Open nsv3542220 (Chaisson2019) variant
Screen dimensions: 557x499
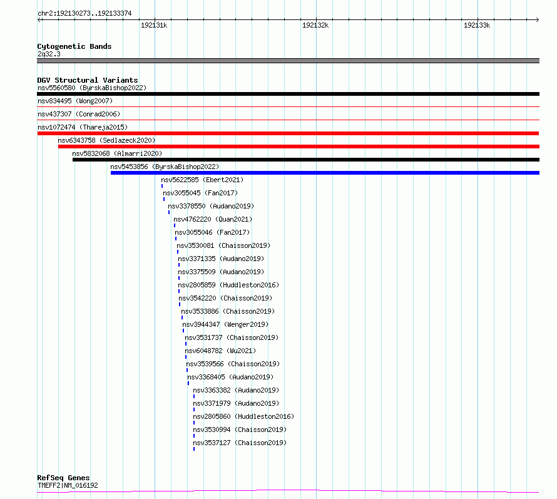tap(225, 298)
